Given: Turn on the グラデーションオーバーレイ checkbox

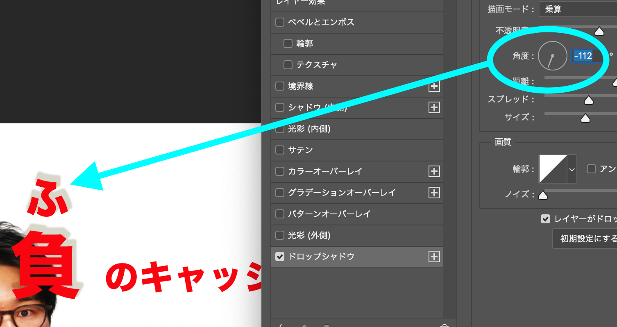Looking at the screenshot, I should tap(280, 193).
